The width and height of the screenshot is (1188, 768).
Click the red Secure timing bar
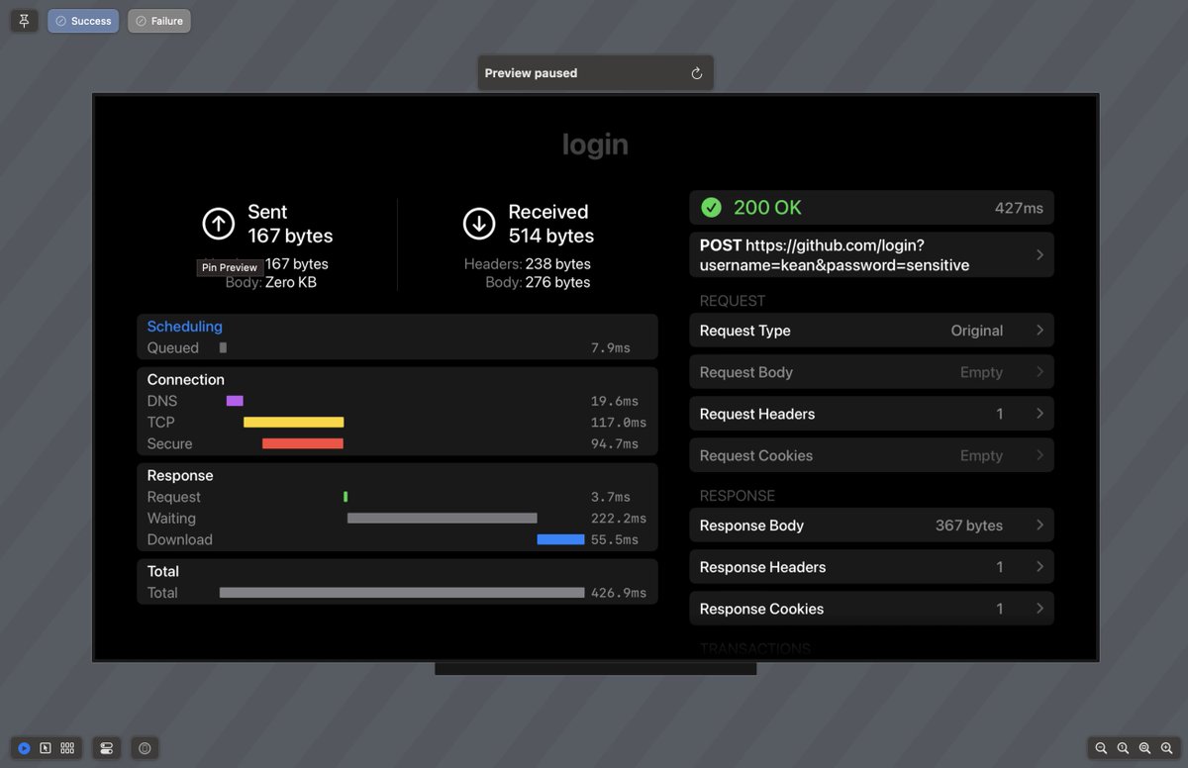(x=303, y=444)
